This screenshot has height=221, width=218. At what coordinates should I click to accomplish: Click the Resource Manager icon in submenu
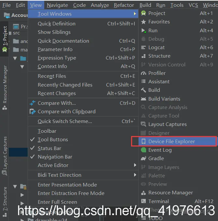(143, 193)
